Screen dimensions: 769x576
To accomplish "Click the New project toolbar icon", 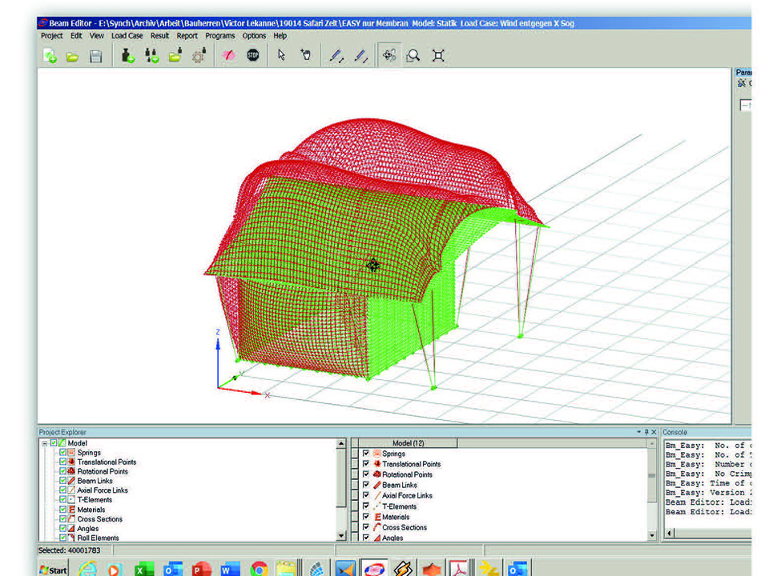I will coord(50,56).
